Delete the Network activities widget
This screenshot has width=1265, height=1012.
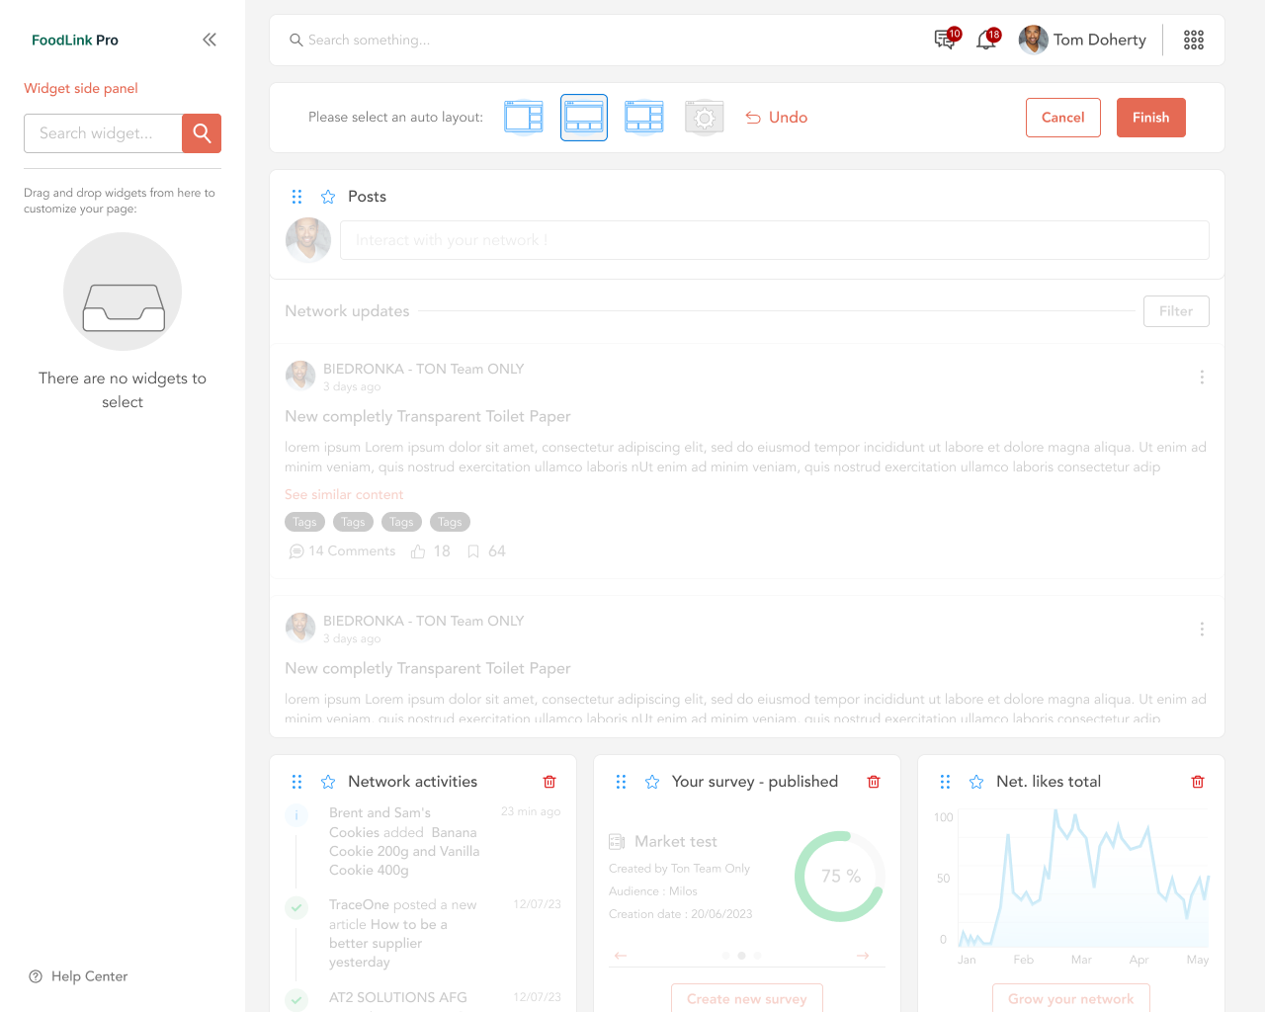549,782
